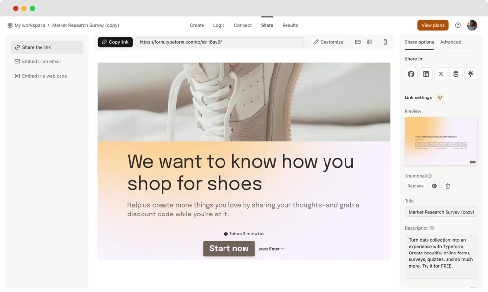Switch to the Advanced tab
The height and width of the screenshot is (292, 488).
450,42
